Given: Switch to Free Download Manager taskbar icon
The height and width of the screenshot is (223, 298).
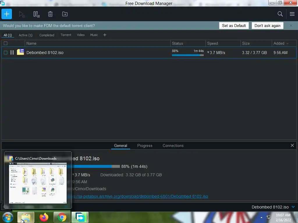Looking at the screenshot, I should tap(80, 217).
